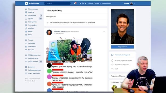Skip to next audio track
Image resolution: width=166 pixels, height=93 pixels.
coord(86,3)
